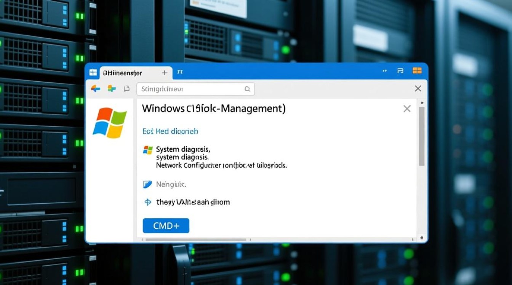512x285 pixels.
Task: Close the Windows Management panel with X
Action: tap(407, 109)
